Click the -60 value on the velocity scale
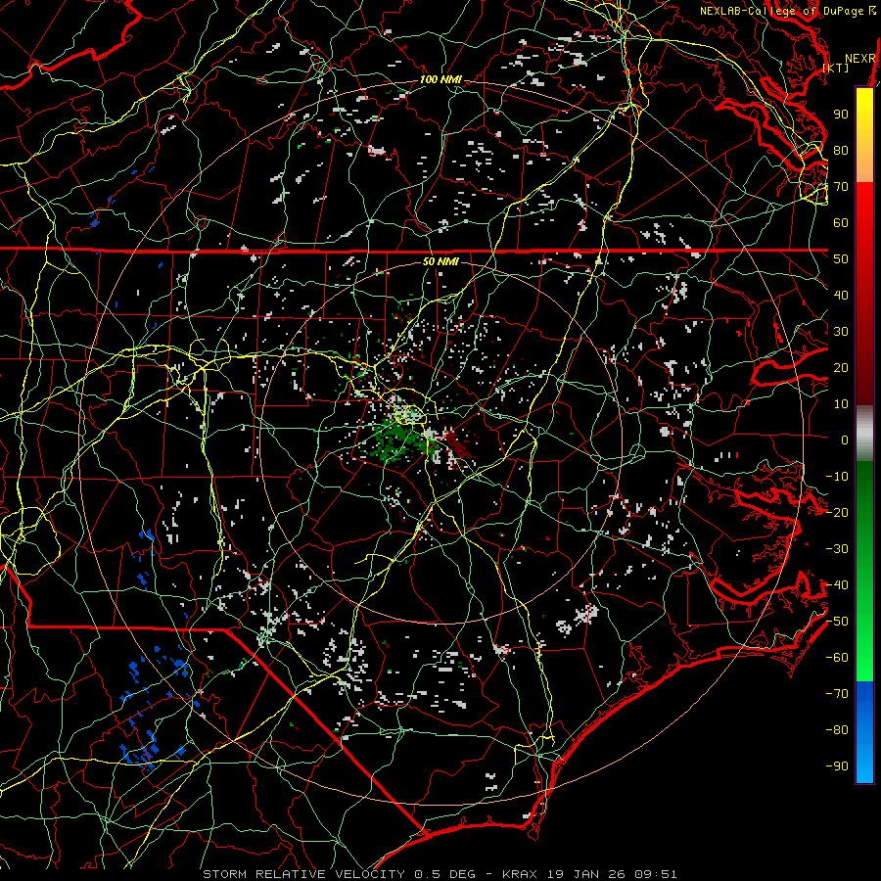This screenshot has height=881, width=881. (x=837, y=658)
